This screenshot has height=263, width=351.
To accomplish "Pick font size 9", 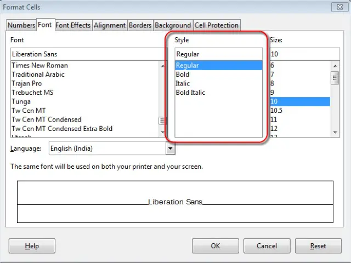I will (x=300, y=93).
